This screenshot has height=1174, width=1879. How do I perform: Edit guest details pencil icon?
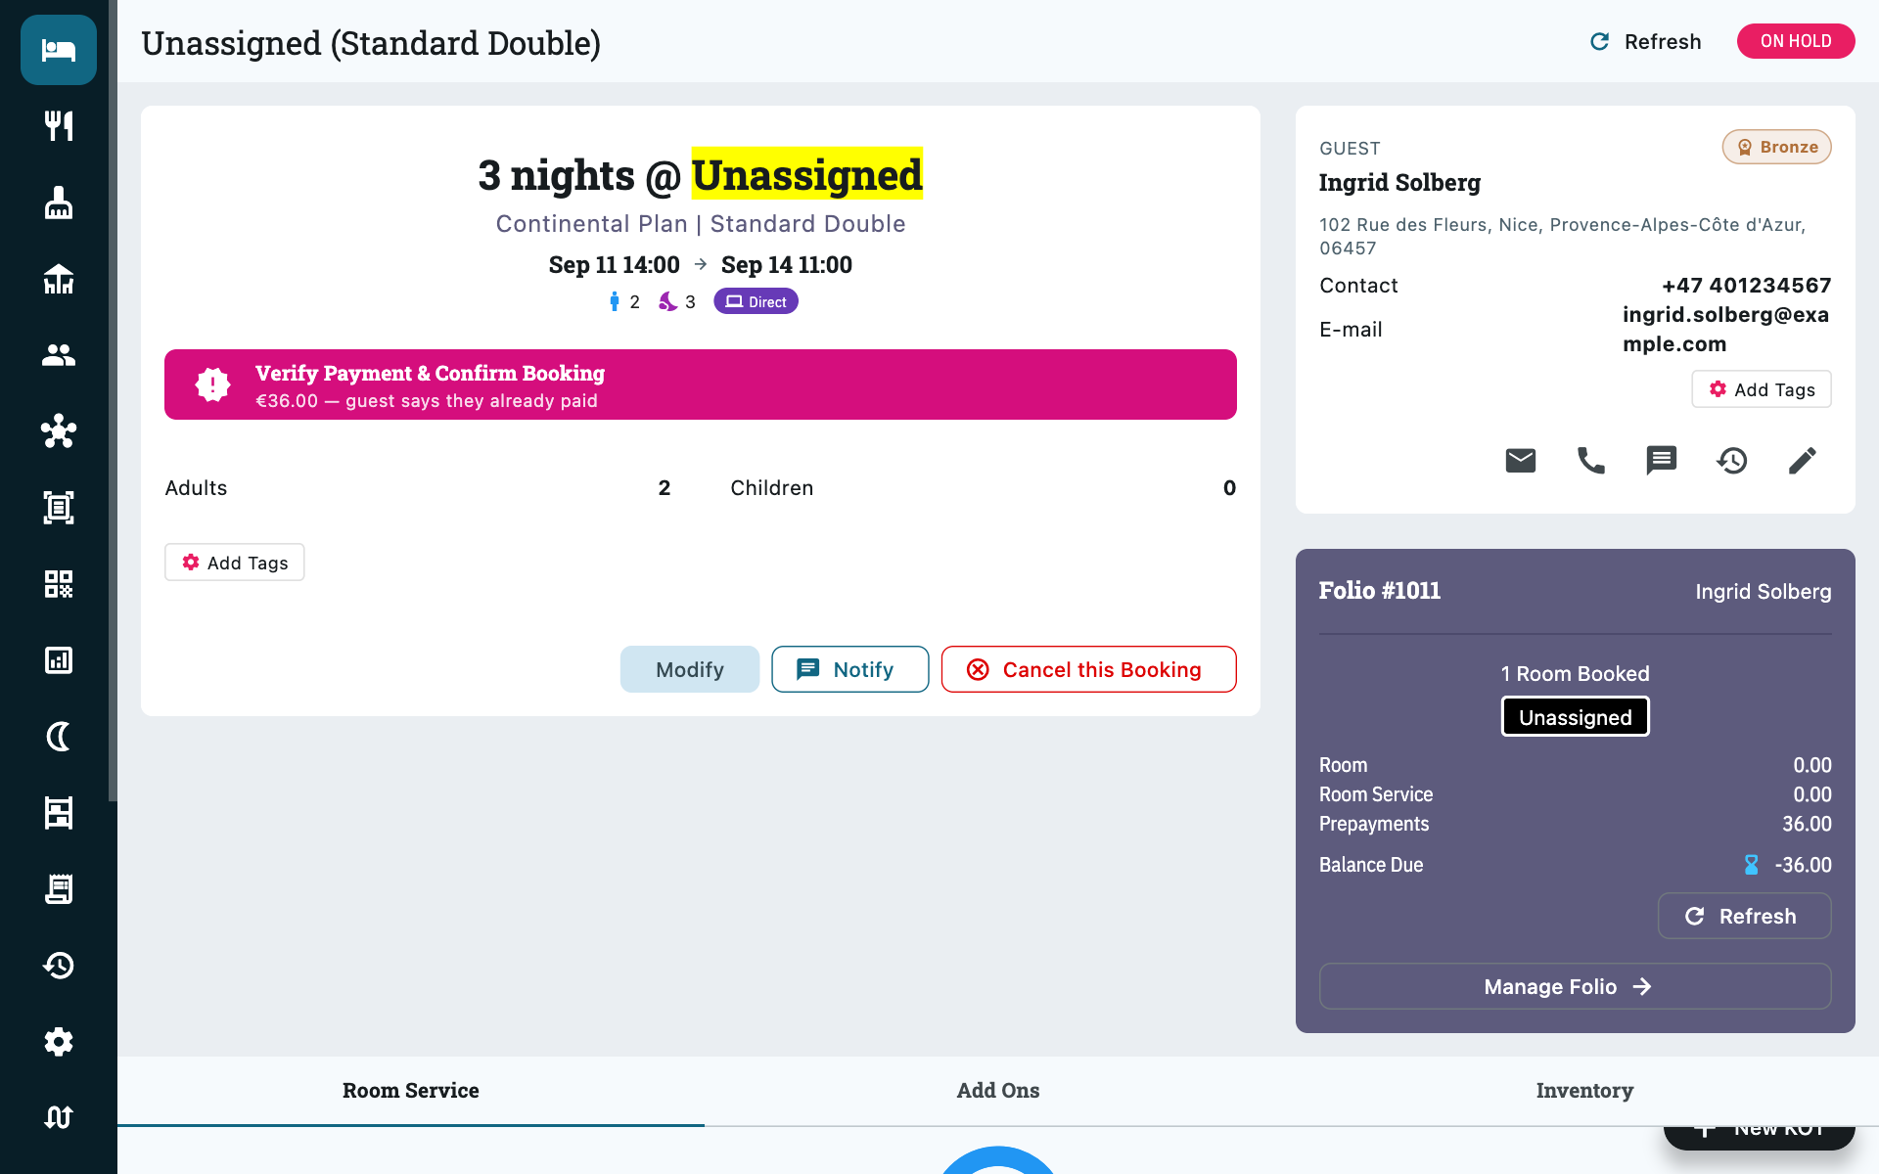1803,460
